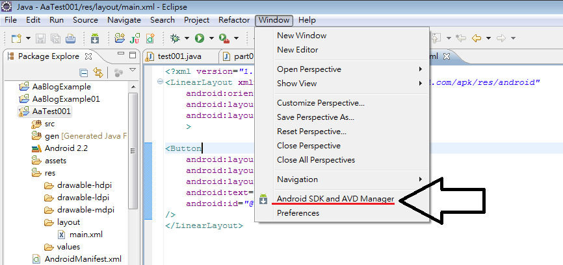Viewport: 563px width, 265px height.
Task: Open the External Tools dropdown arrow
Action: coord(236,38)
